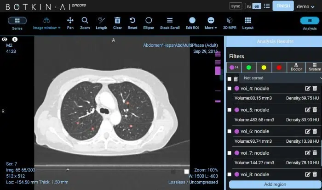The height and width of the screenshot is (190, 322).
Task: Click the Analysis Results panel header
Action: click(x=274, y=42)
